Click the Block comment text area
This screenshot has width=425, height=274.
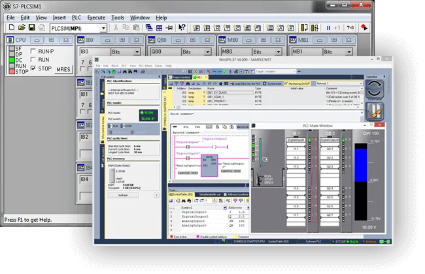pyautogui.click(x=264, y=116)
